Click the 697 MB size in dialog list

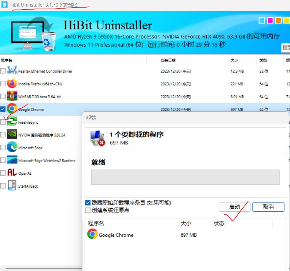[x=189, y=235]
